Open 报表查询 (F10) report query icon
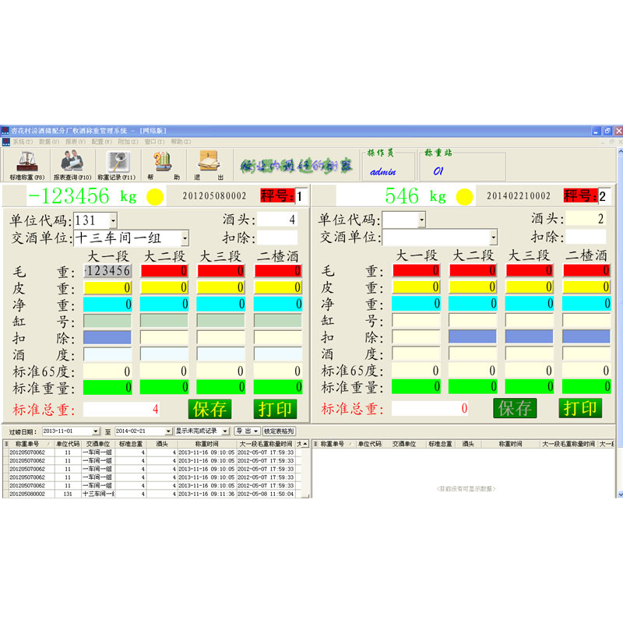Image resolution: width=623 pixels, height=623 pixels. 72,165
